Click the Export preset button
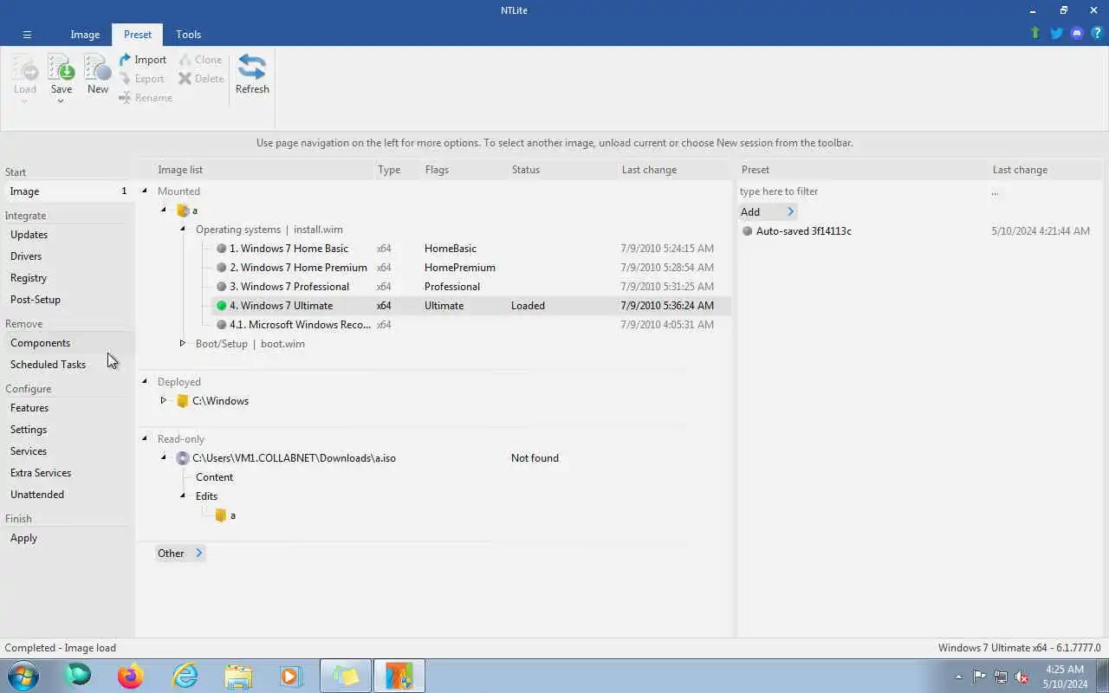 coord(142,79)
